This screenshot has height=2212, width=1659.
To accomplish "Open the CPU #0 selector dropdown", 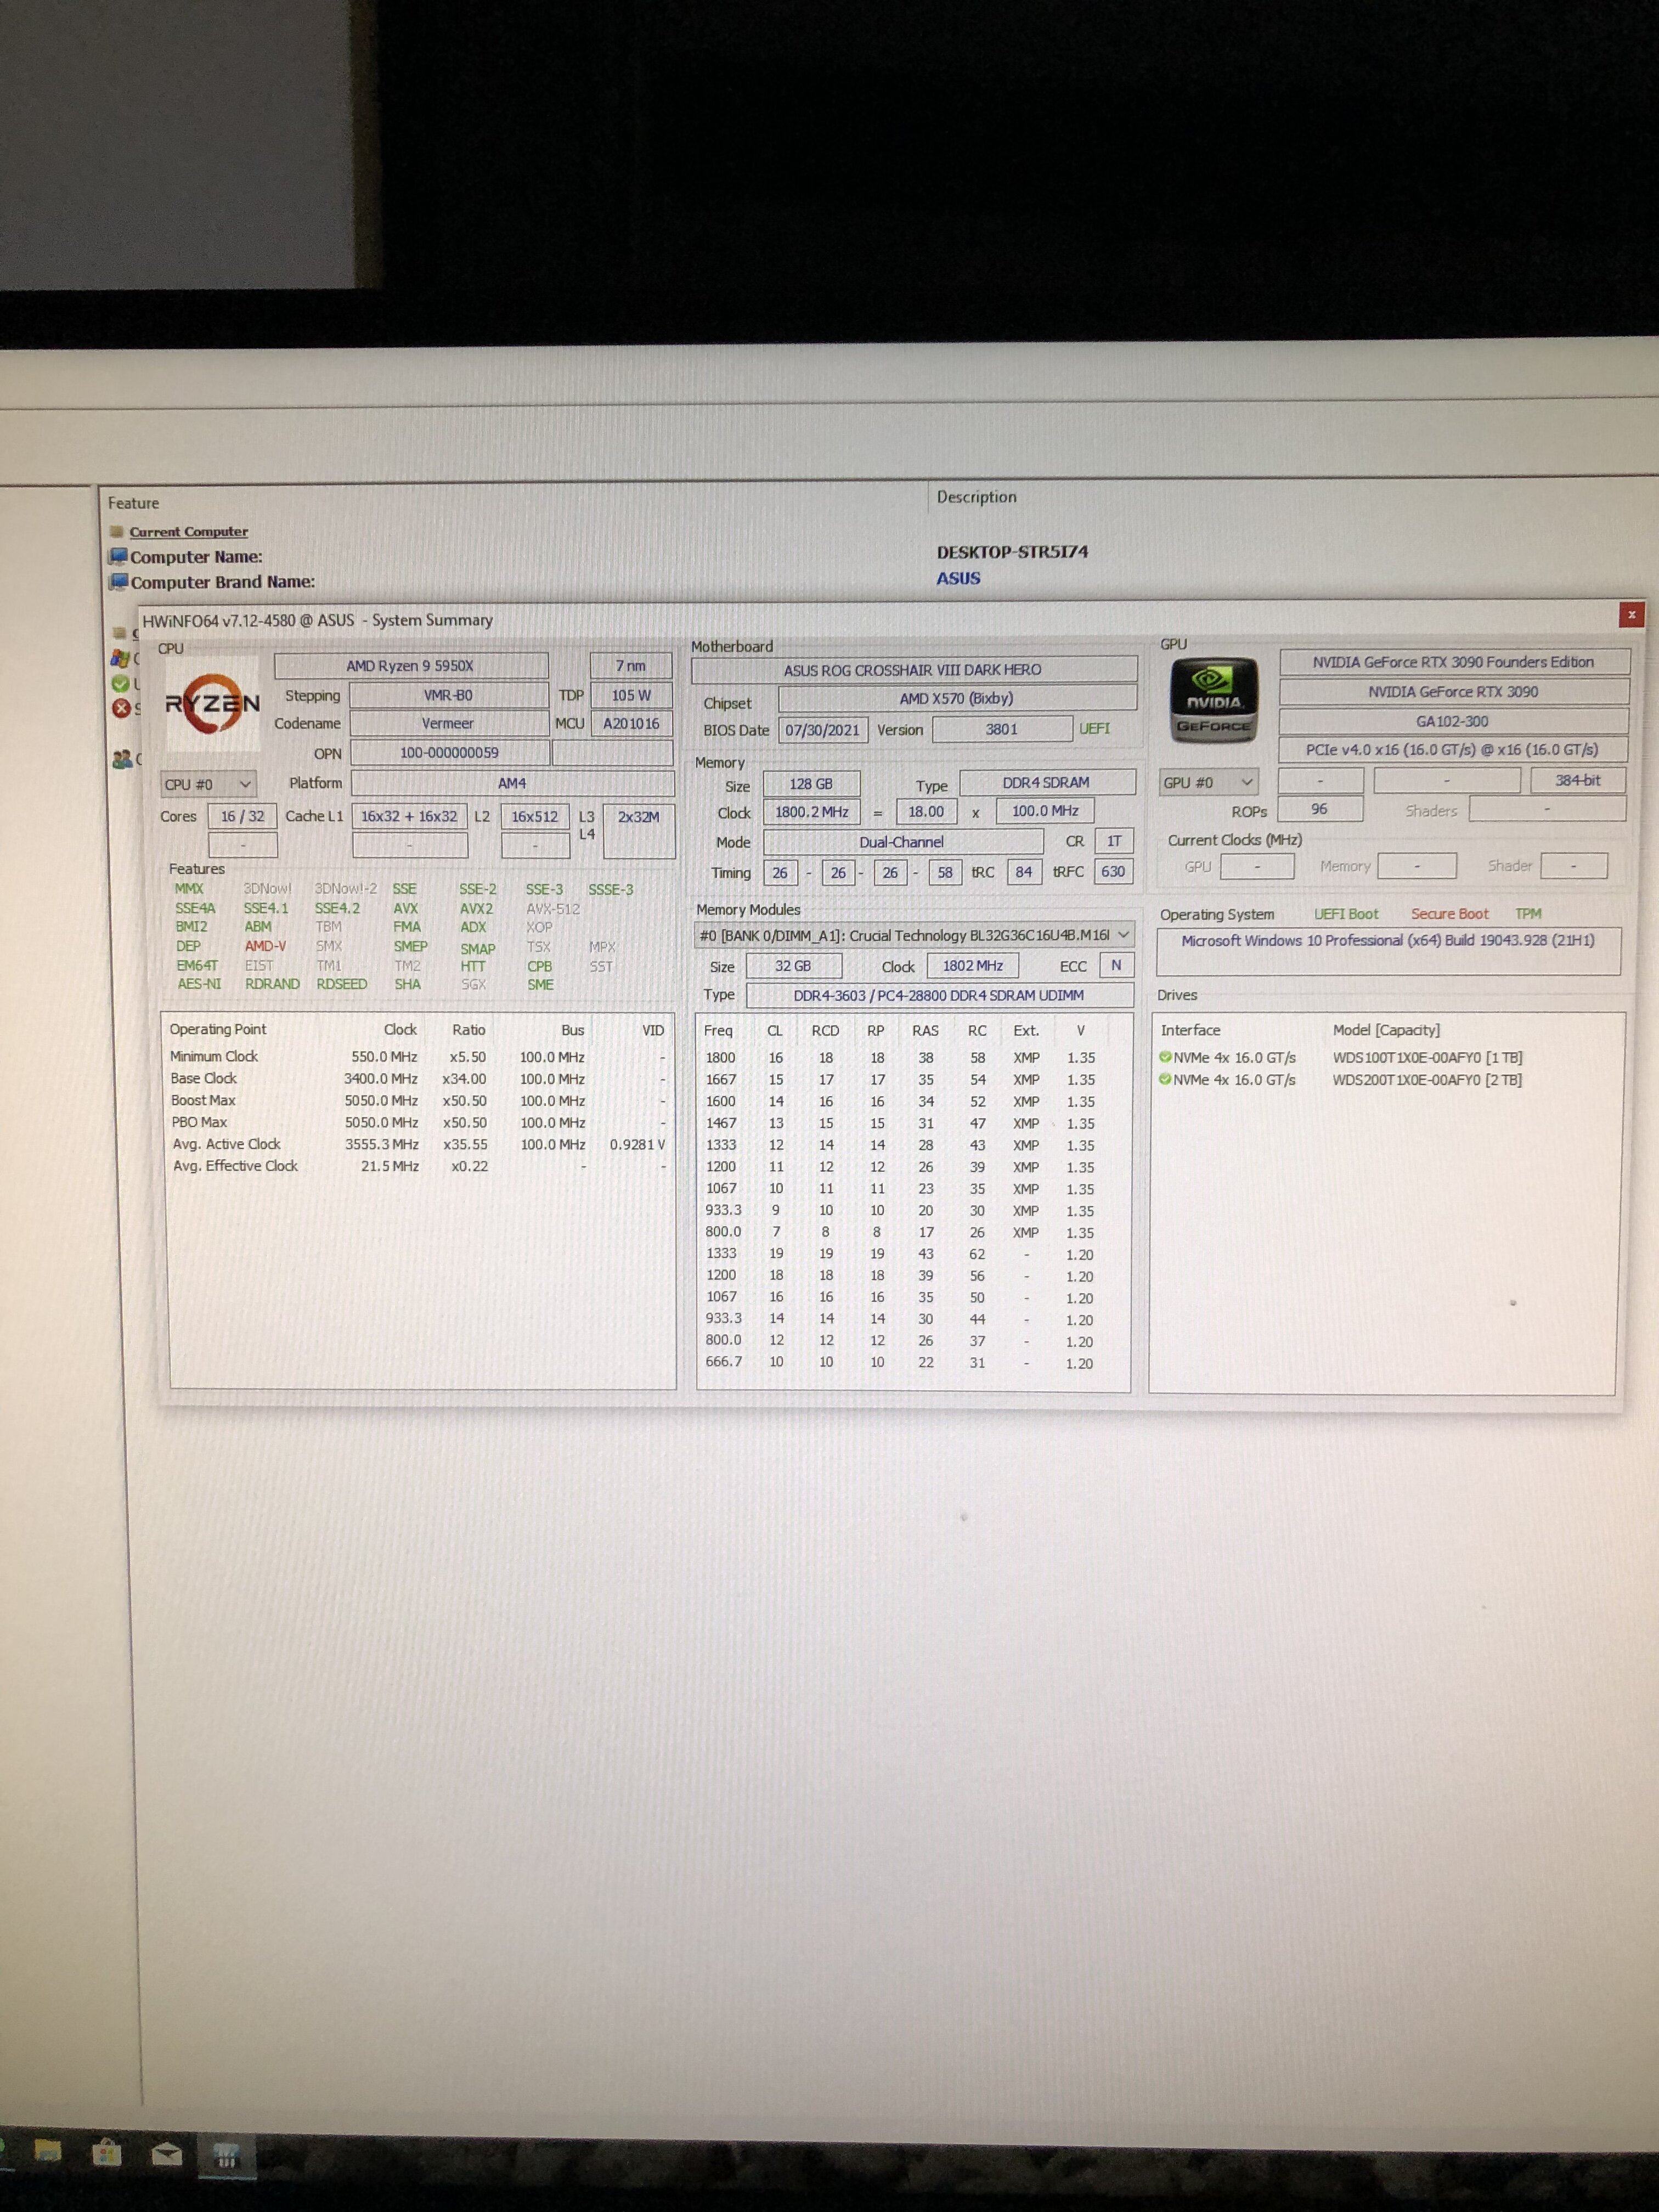I will (x=208, y=785).
